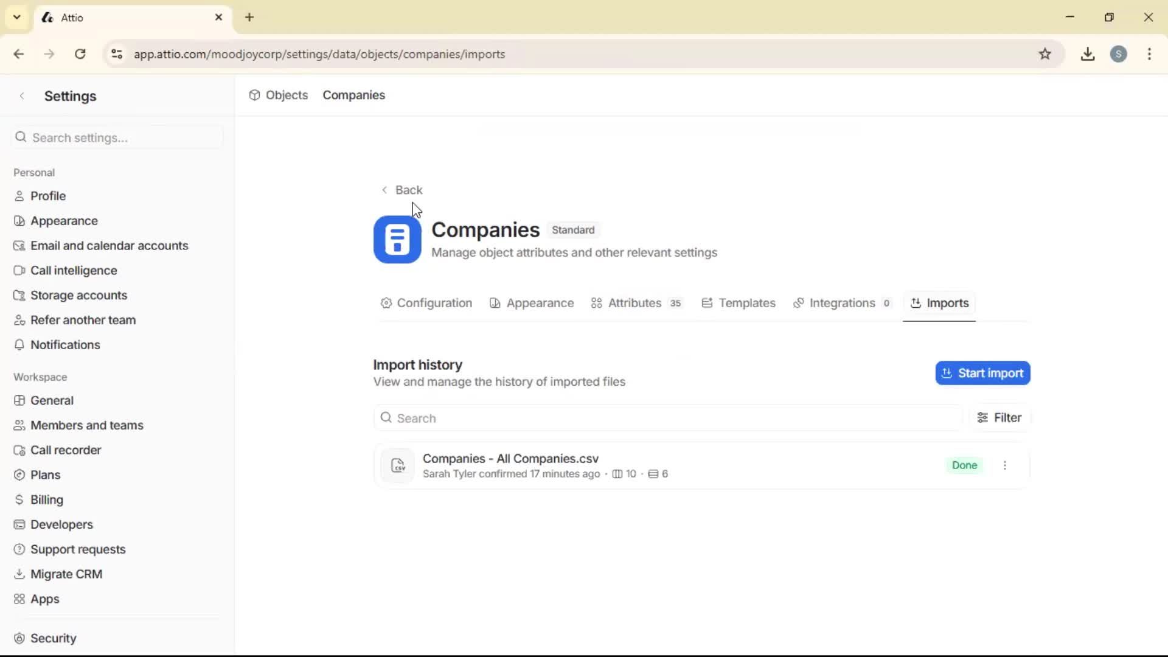Open the options menu on the import row
The height and width of the screenshot is (657, 1168).
[x=1005, y=465]
